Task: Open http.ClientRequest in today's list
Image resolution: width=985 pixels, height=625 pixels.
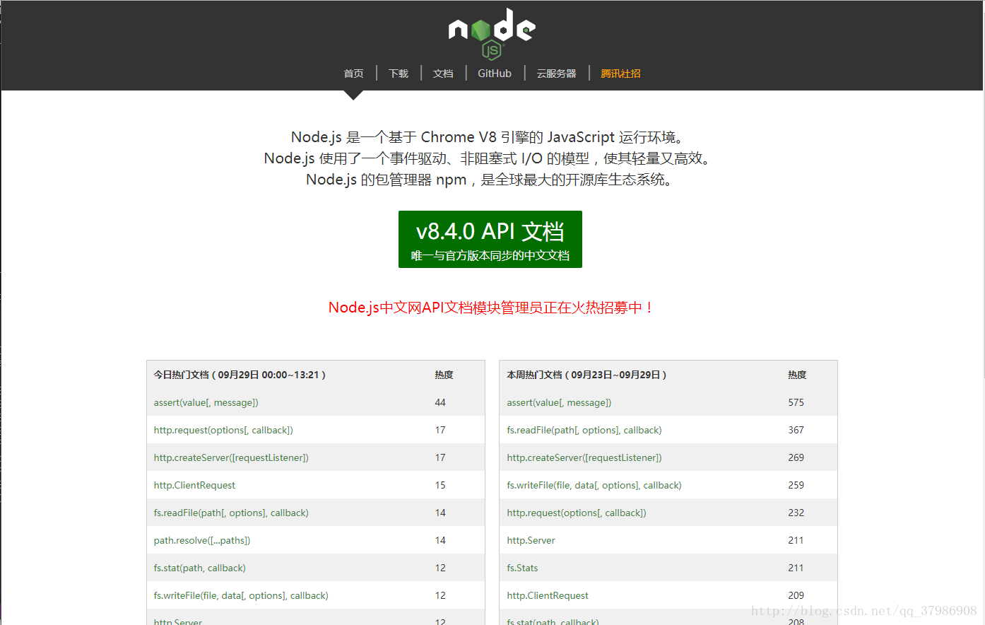Action: click(x=194, y=485)
